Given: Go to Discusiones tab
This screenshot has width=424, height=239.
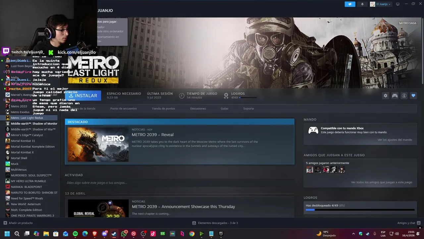Looking at the screenshot, I should point(198,109).
